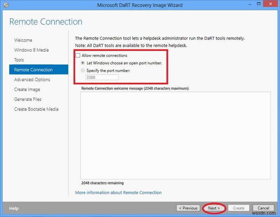Click the Next > button
280x217 pixels.
pyautogui.click(x=214, y=208)
